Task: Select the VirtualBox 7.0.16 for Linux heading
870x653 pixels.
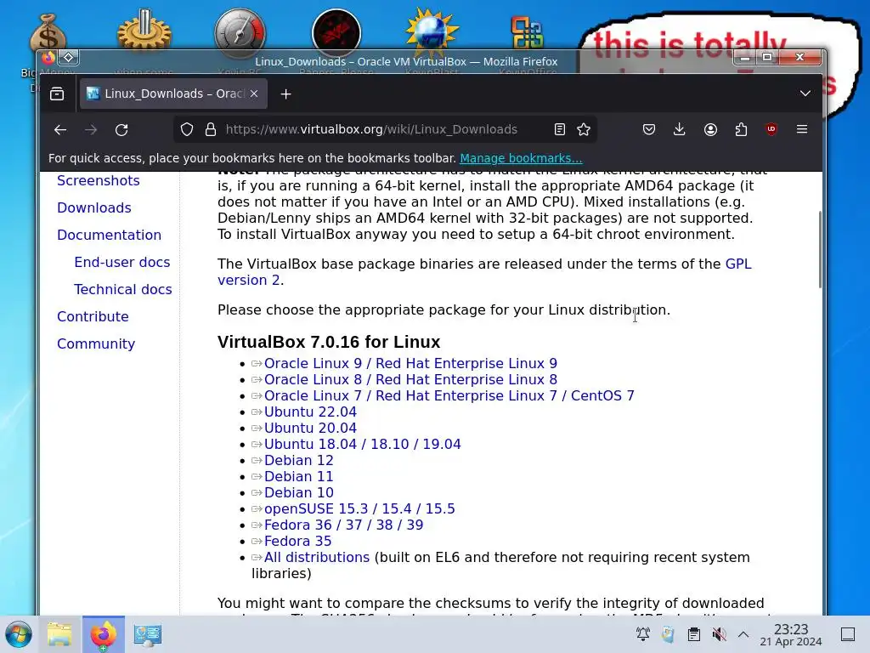Action: (x=329, y=342)
